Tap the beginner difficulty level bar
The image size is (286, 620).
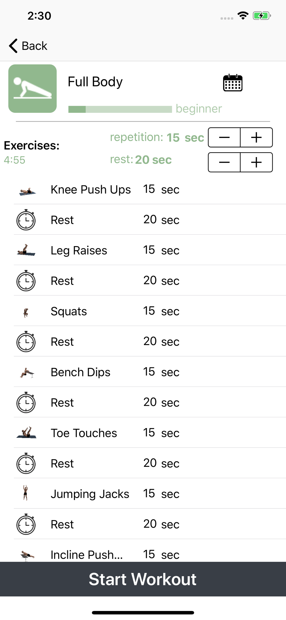pos(120,109)
